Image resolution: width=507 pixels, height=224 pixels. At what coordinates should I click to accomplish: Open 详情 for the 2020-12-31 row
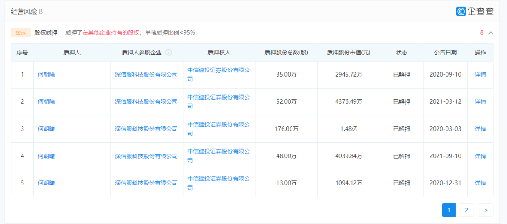[480, 183]
